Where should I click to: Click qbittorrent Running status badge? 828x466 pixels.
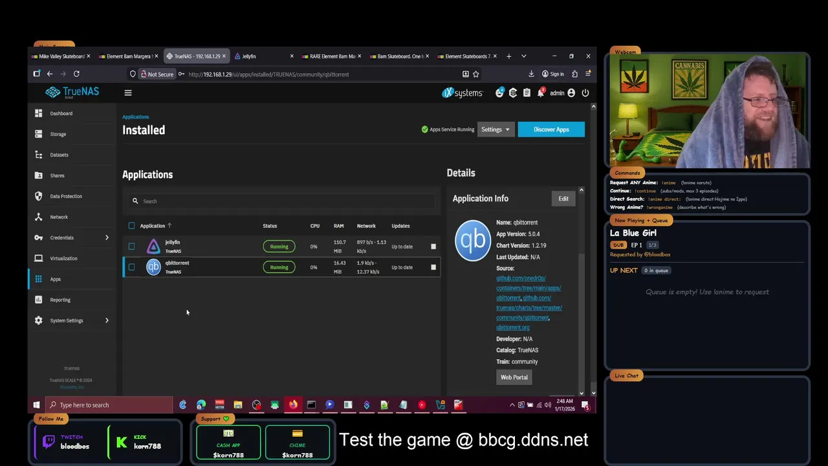(279, 267)
